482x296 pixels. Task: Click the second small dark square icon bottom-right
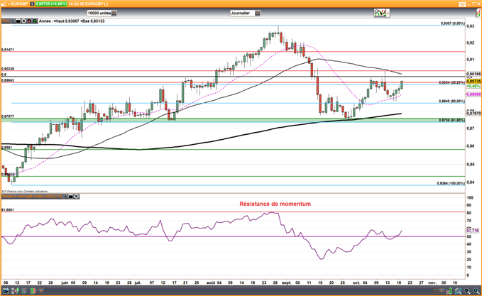pyautogui.click(x=442, y=290)
